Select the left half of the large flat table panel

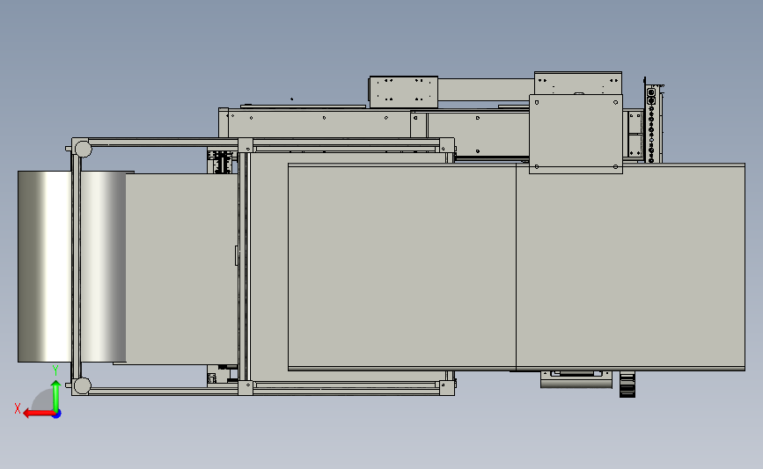402,267
